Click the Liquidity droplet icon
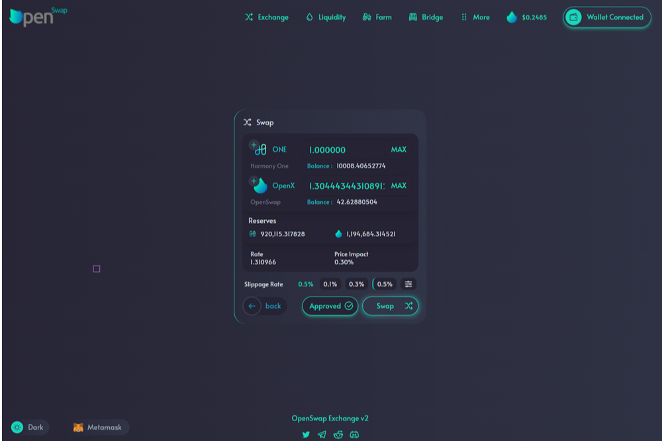This screenshot has width=662, height=441. click(310, 17)
